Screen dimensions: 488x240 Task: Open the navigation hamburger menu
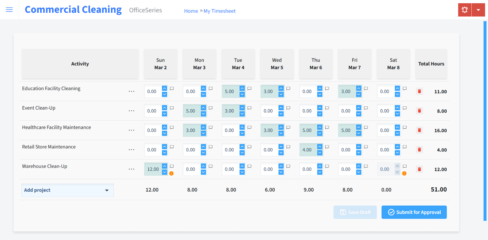pos(9,9)
